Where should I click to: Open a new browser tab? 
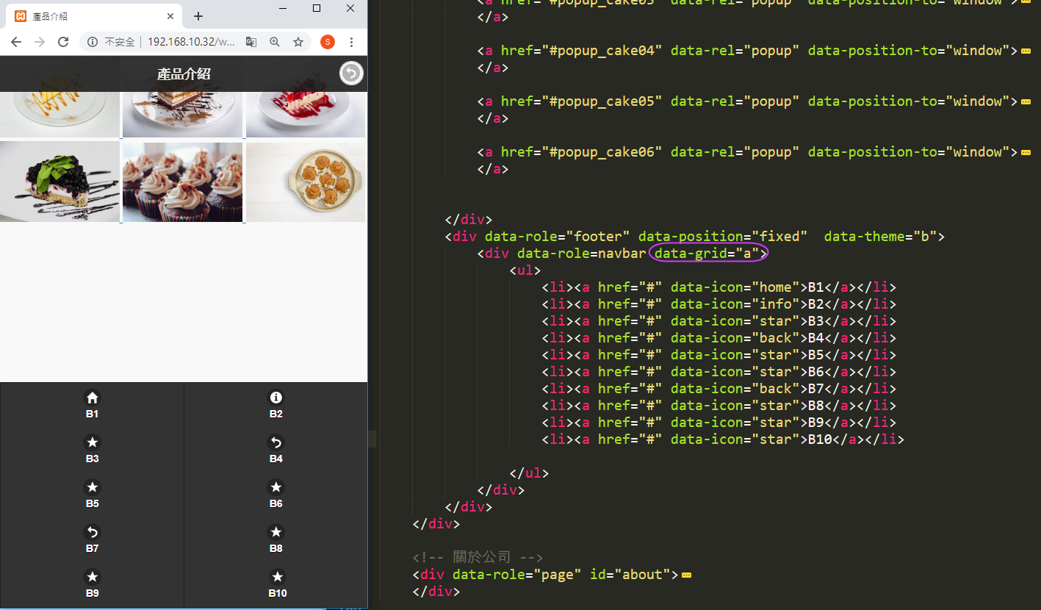point(198,16)
